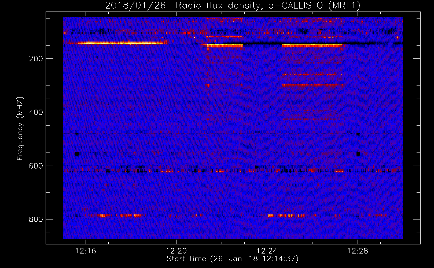Click the 'Start Time (26-Jan-18 12:14:37)' label

233,259
